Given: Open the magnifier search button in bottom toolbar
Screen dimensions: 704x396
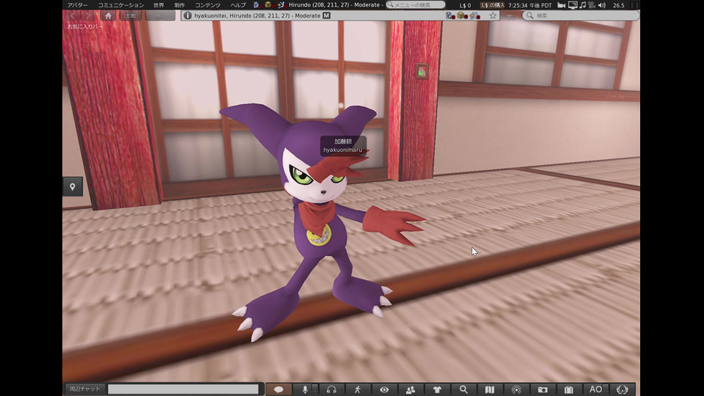Looking at the screenshot, I should (463, 389).
